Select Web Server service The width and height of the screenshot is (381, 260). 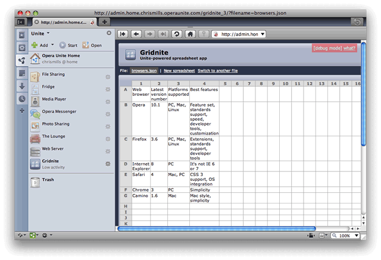[71, 151]
